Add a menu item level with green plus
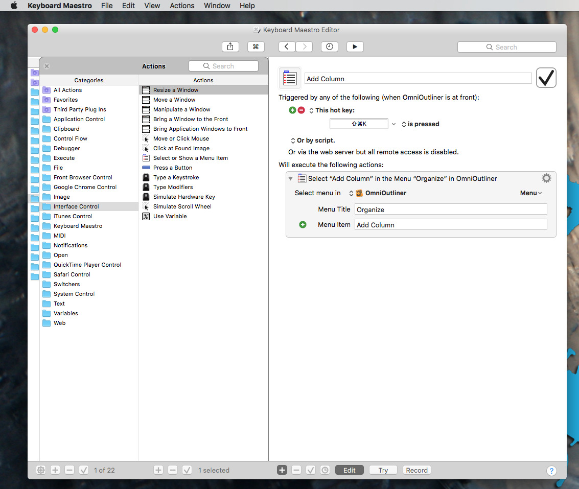Image resolution: width=579 pixels, height=489 pixels. 303,224
